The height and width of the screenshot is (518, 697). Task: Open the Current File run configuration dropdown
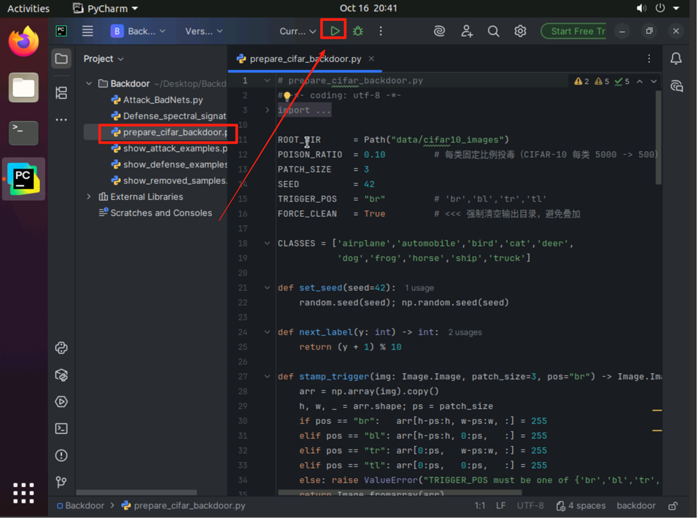[x=298, y=31]
